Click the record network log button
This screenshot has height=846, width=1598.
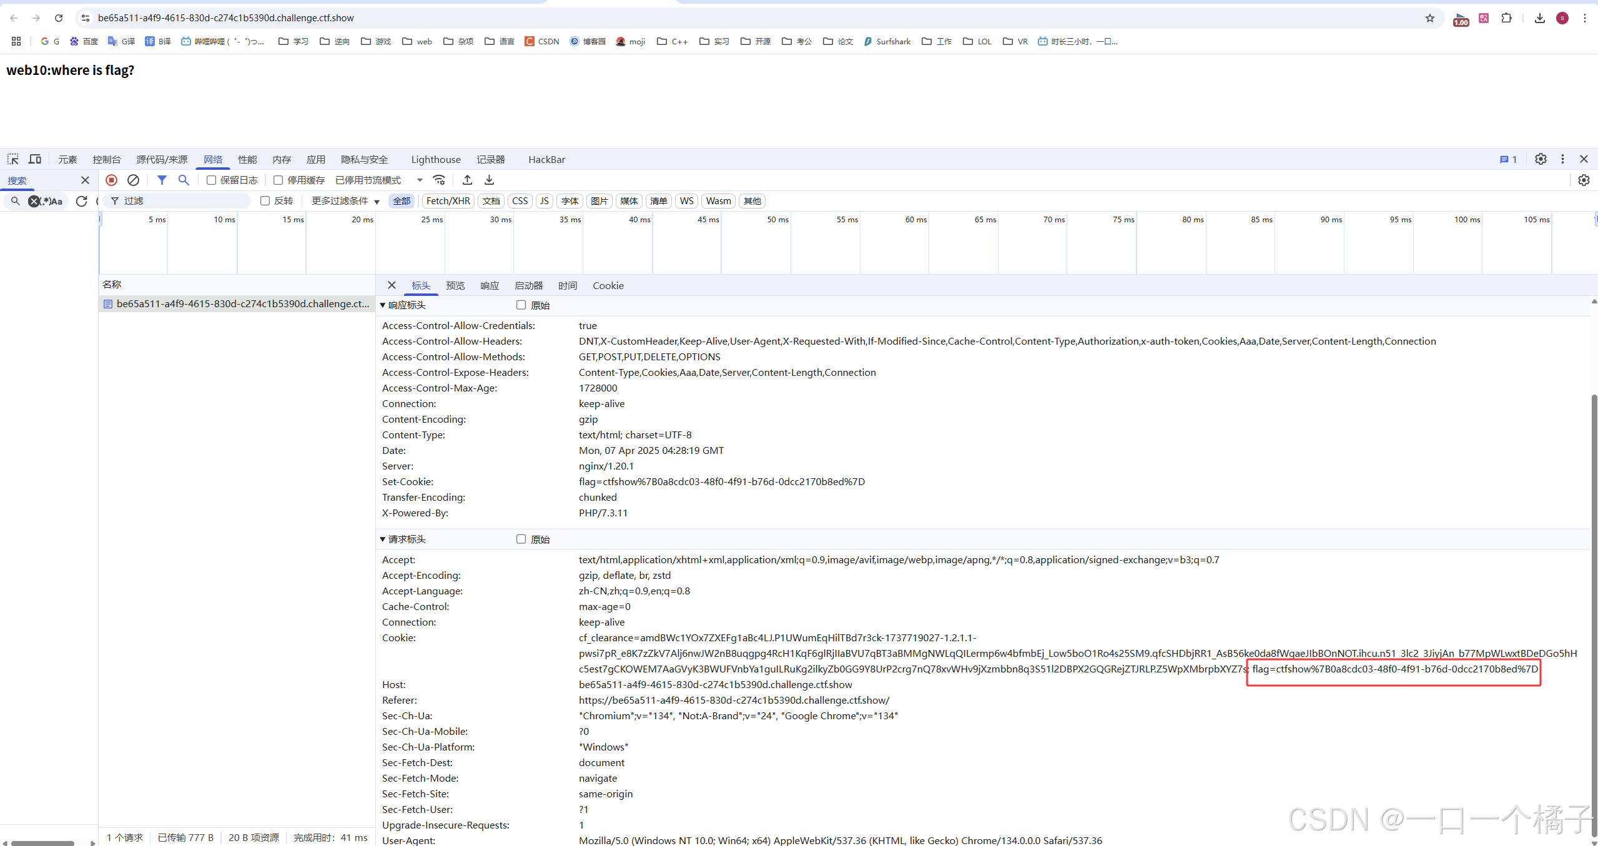111,180
